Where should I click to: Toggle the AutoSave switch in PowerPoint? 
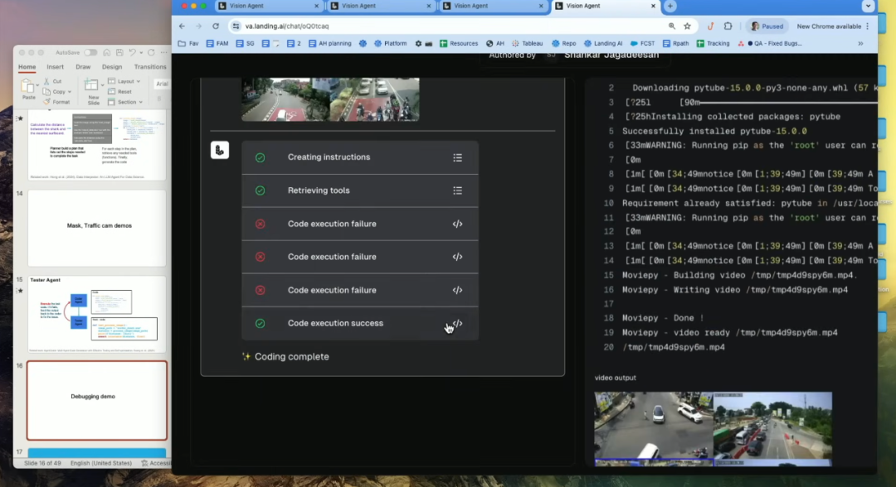90,52
